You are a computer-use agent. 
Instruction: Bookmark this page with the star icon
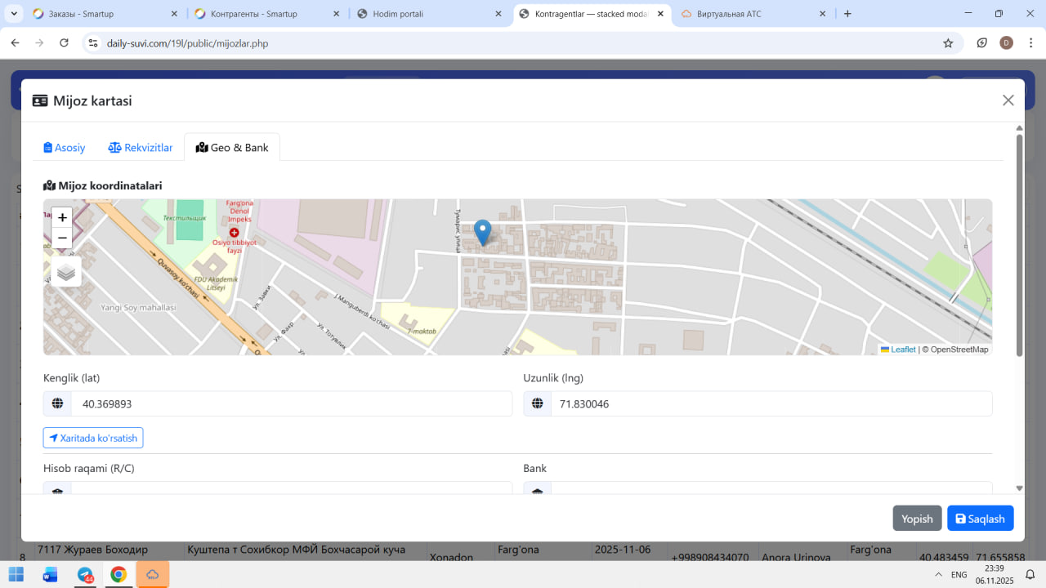(948, 43)
